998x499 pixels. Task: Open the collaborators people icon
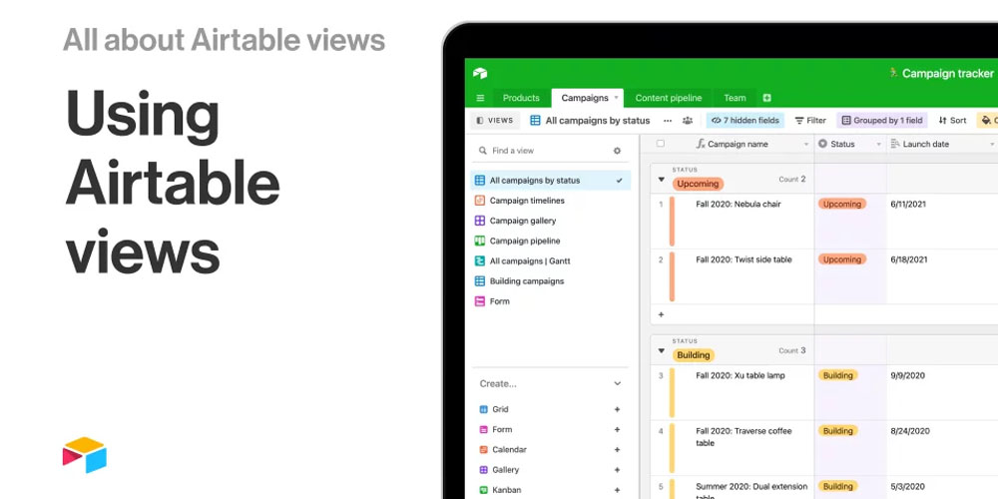pos(688,121)
